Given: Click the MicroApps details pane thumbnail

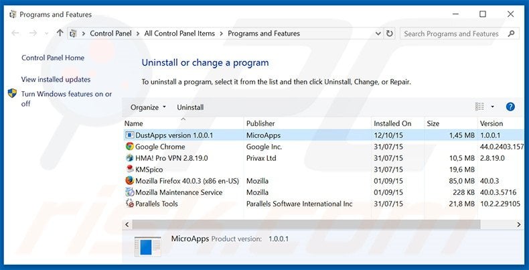Looking at the screenshot, I should (x=147, y=247).
